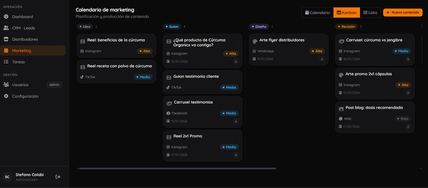
Task: Switch to Calendario view tab
Action: pos(317,12)
